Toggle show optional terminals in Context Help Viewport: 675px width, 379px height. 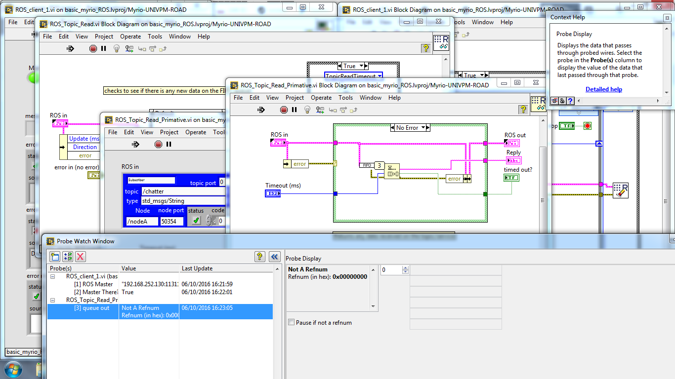click(x=555, y=101)
